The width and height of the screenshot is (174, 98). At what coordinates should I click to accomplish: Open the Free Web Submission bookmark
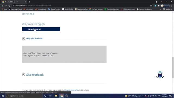point(112,9)
